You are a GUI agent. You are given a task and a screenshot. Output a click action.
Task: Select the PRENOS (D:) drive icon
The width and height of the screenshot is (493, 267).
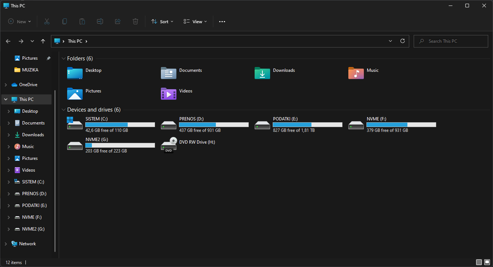[x=169, y=125]
